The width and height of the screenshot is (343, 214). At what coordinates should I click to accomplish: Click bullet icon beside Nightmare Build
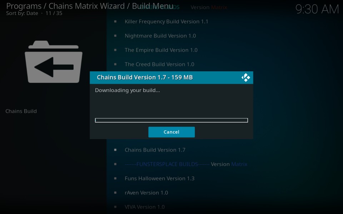click(x=115, y=36)
